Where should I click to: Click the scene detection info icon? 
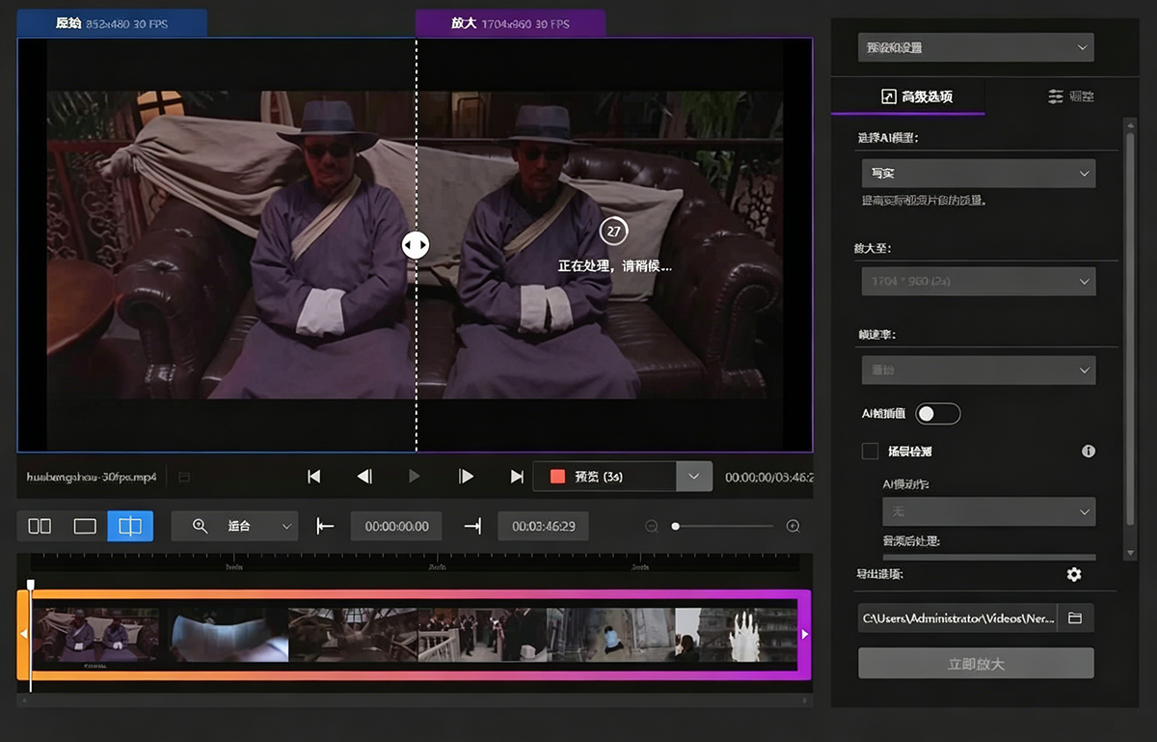[x=1089, y=451]
